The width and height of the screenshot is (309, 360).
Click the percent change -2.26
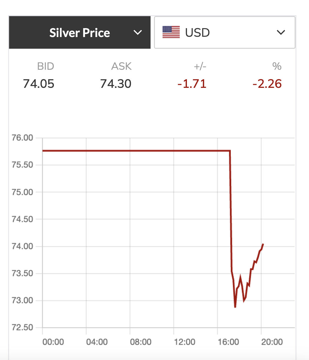267,84
